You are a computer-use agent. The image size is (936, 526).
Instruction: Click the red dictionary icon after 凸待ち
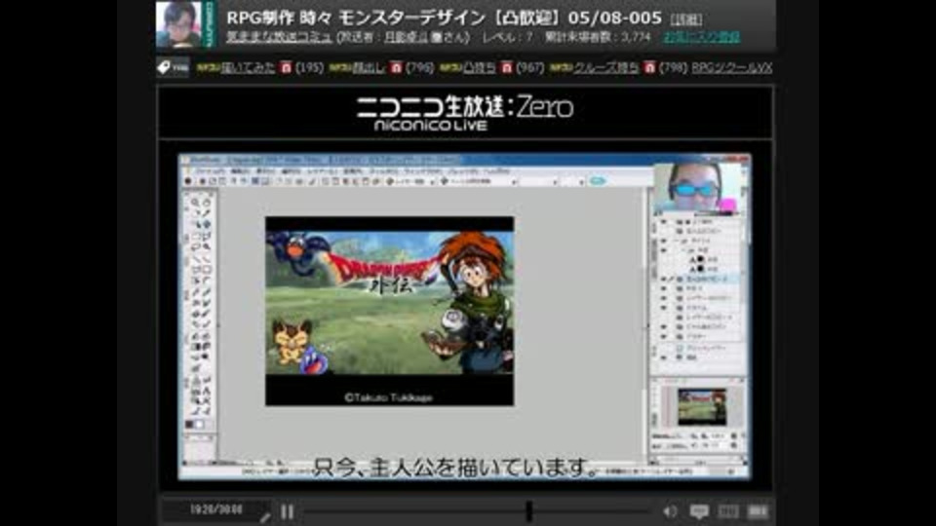click(x=507, y=68)
